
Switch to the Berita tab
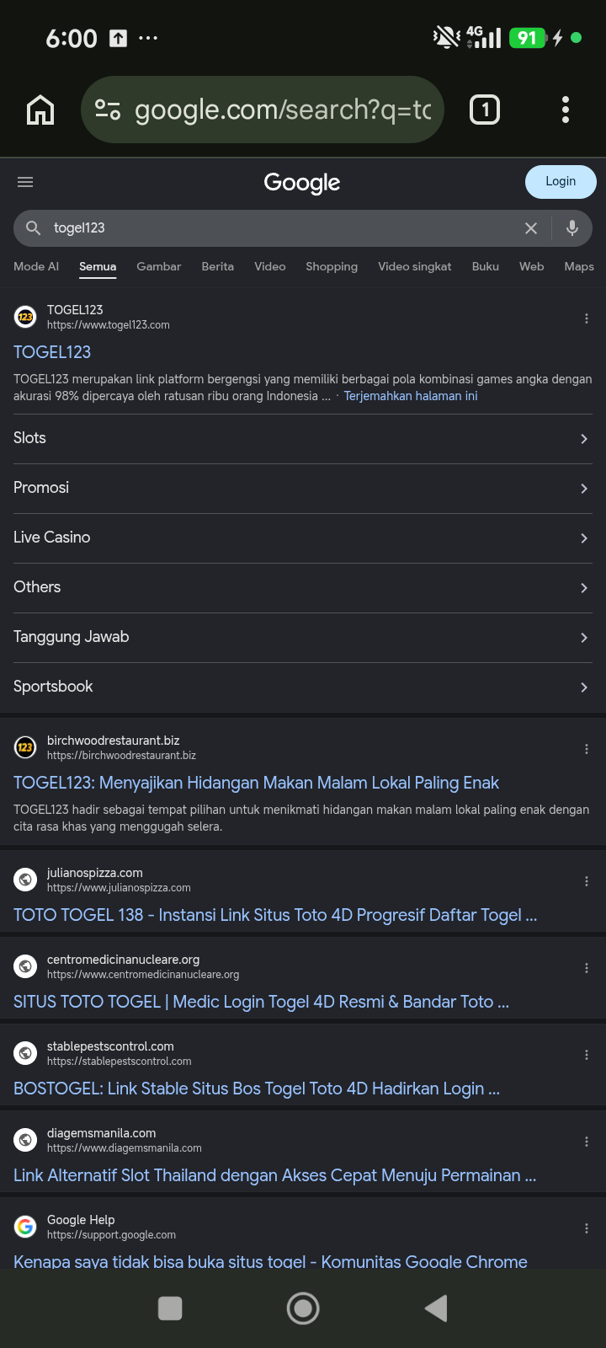coord(218,266)
